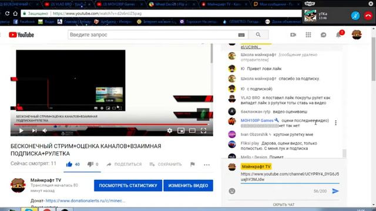This screenshot has width=376, height=211.
Task: Switch to the MOH100P Games browser tab
Action: (x=120, y=4)
